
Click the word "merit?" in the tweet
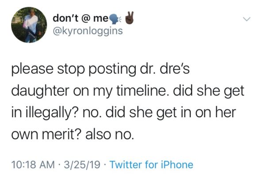click(61, 134)
